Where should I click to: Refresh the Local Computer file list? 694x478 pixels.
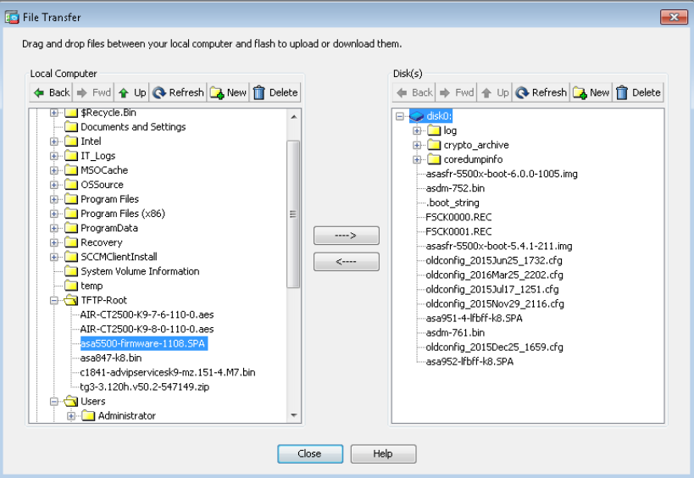(x=178, y=92)
